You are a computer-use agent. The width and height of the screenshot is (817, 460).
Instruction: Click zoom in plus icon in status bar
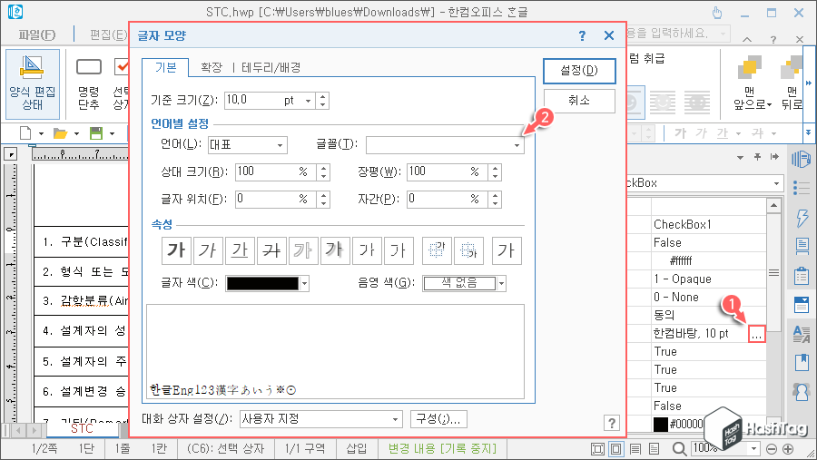click(x=788, y=448)
